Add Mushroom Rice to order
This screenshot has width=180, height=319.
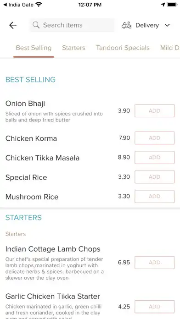[155, 196]
